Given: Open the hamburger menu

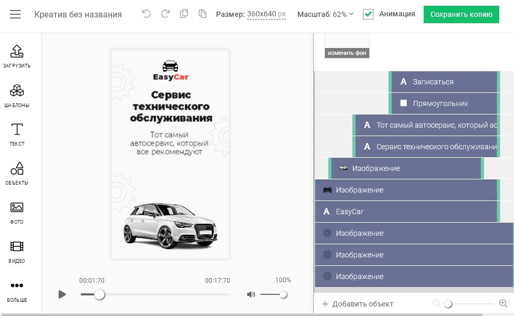Looking at the screenshot, I should [x=15, y=14].
